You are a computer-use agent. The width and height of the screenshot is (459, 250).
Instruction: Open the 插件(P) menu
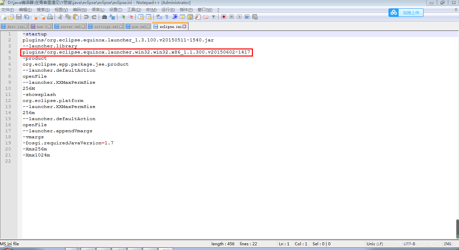coord(186,10)
